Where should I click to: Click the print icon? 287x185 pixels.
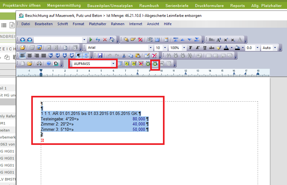(x=39, y=64)
